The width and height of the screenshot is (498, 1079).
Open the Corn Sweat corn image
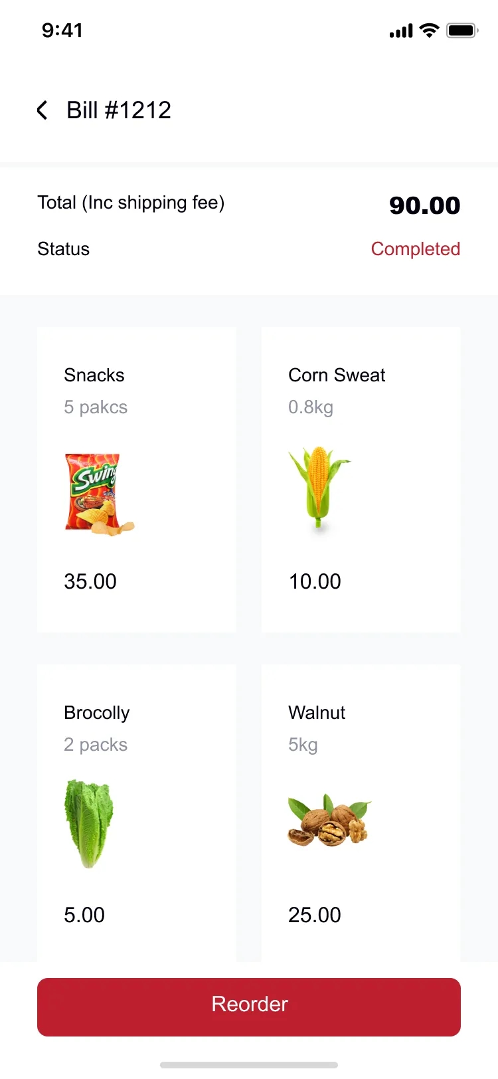click(x=319, y=488)
